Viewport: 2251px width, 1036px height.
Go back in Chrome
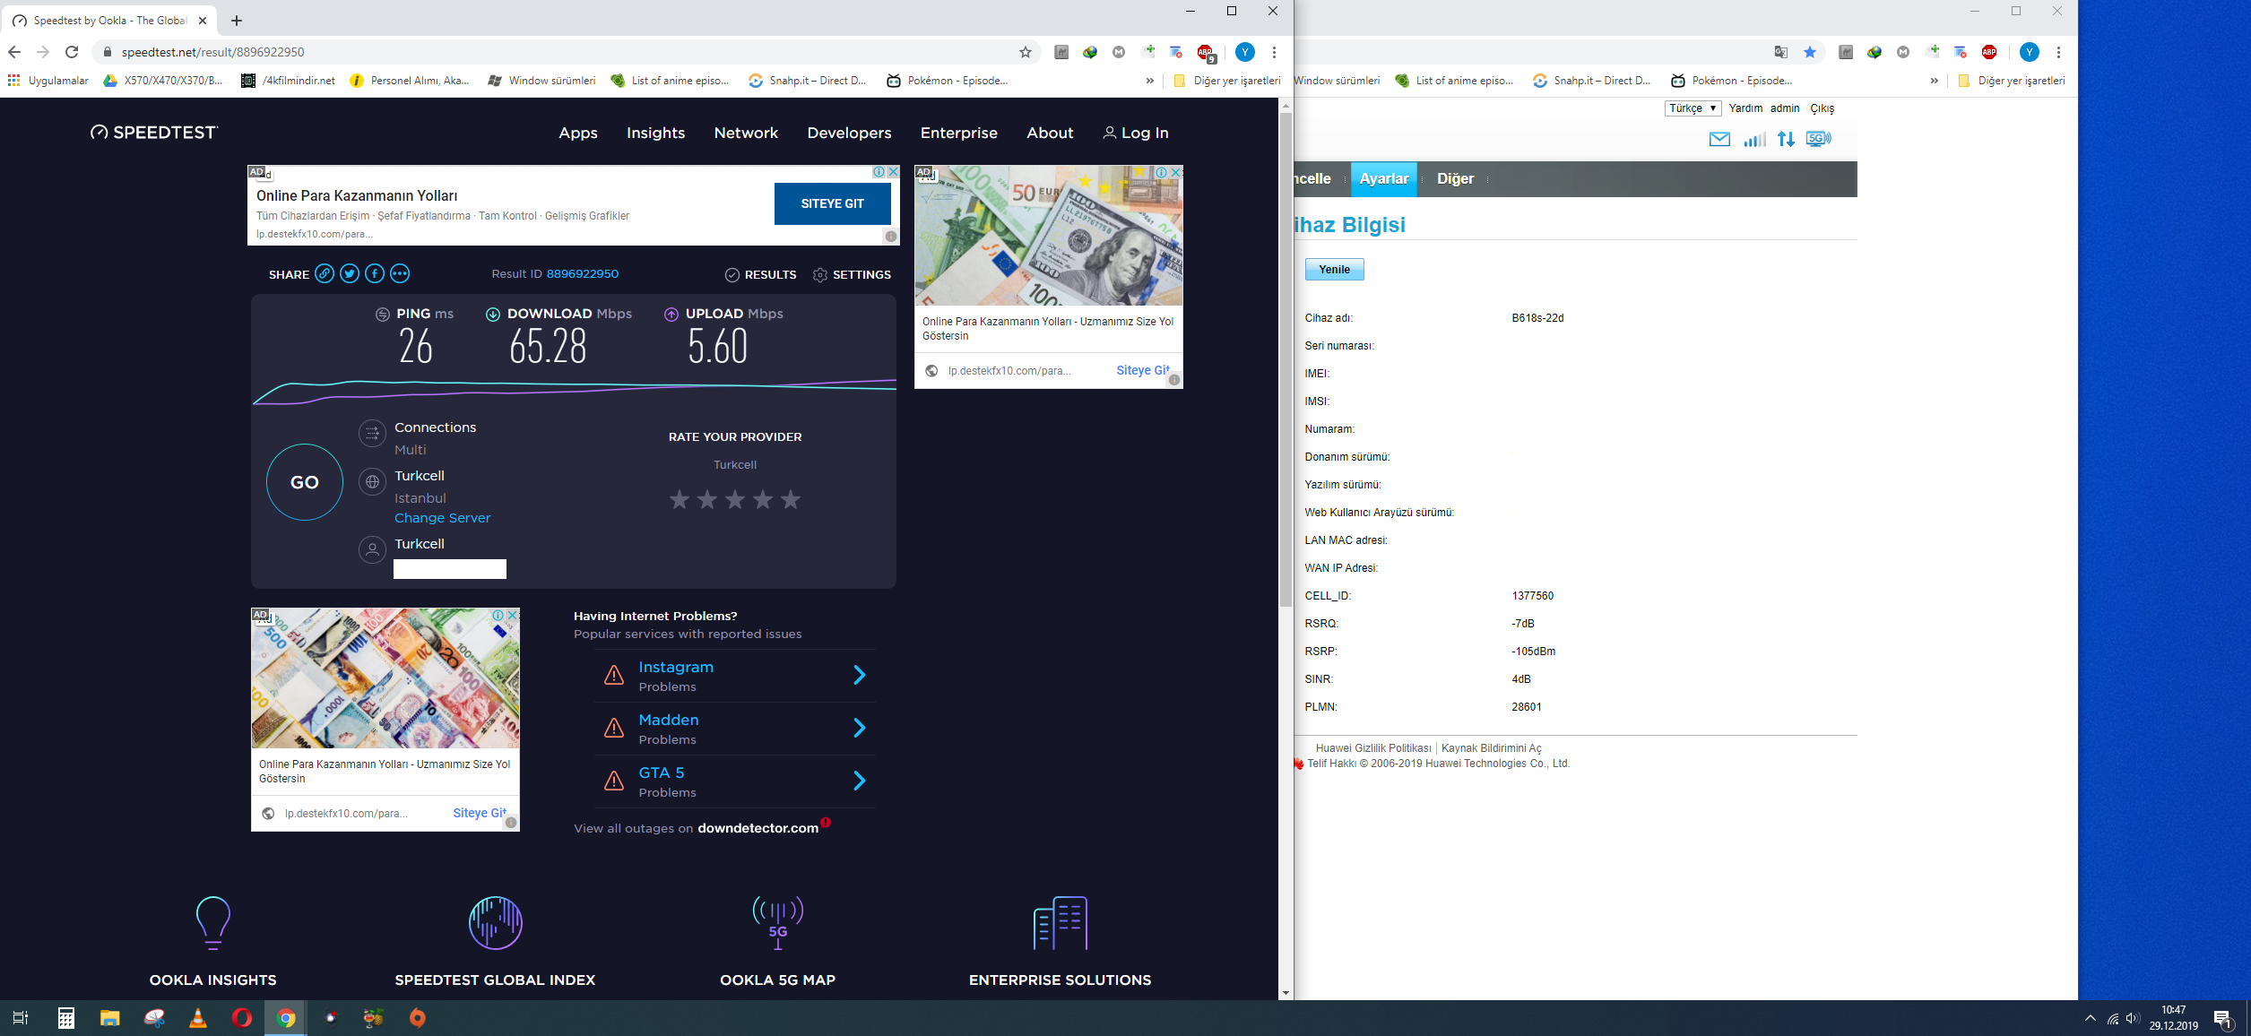14,52
